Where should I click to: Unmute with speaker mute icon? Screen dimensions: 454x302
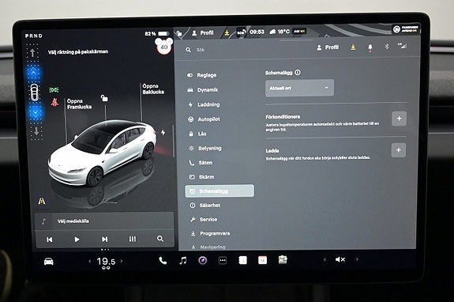tap(340, 259)
